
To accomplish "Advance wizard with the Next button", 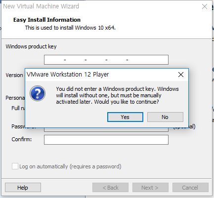I will tap(150, 188).
